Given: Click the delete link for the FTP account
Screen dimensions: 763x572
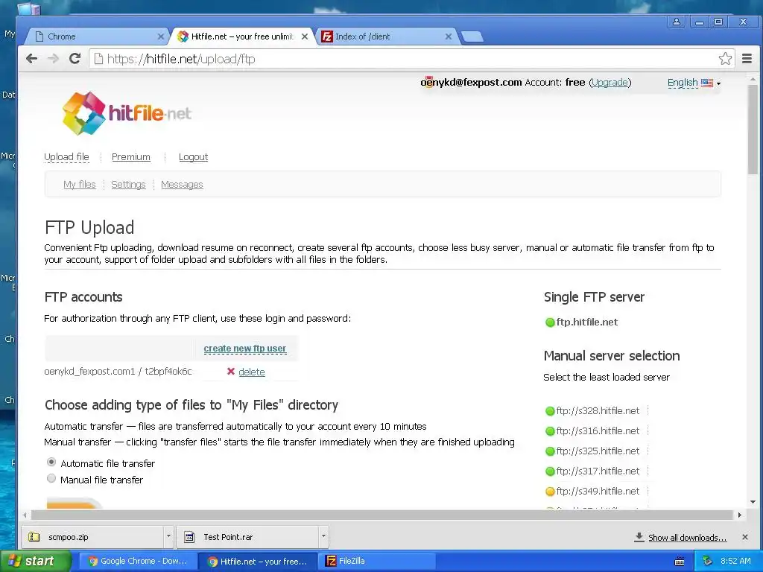Looking at the screenshot, I should [x=252, y=372].
